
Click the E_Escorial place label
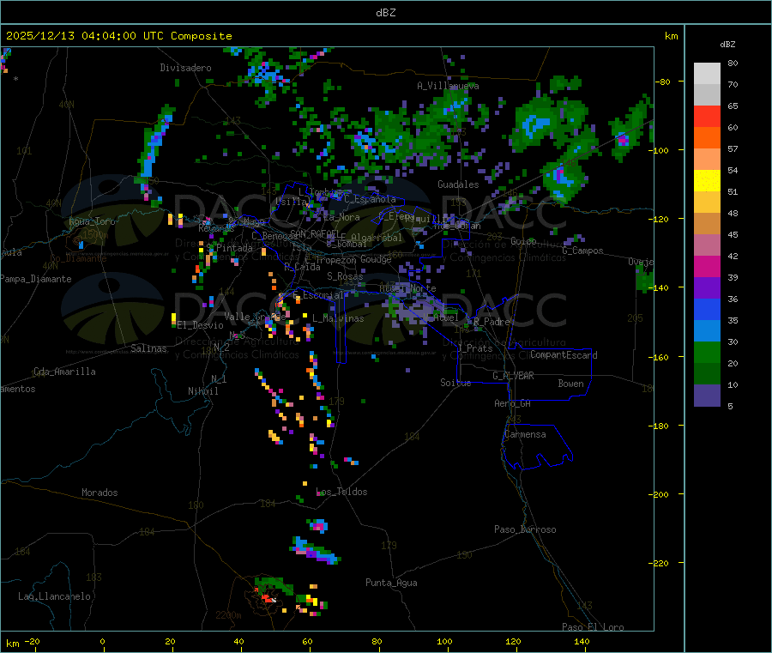pos(318,295)
